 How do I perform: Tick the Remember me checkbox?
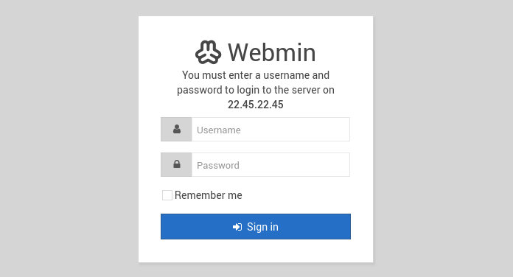167,195
